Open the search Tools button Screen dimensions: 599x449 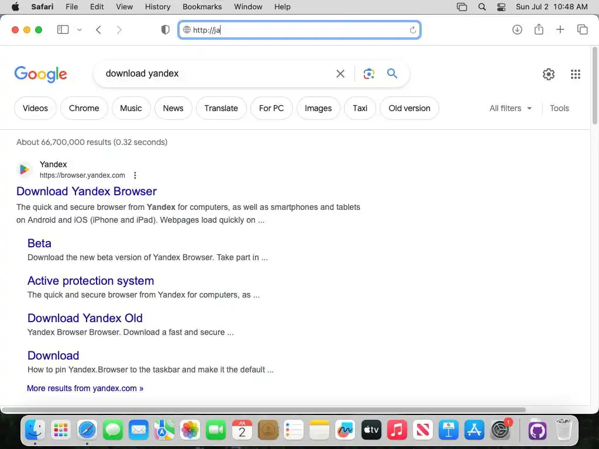coord(559,108)
